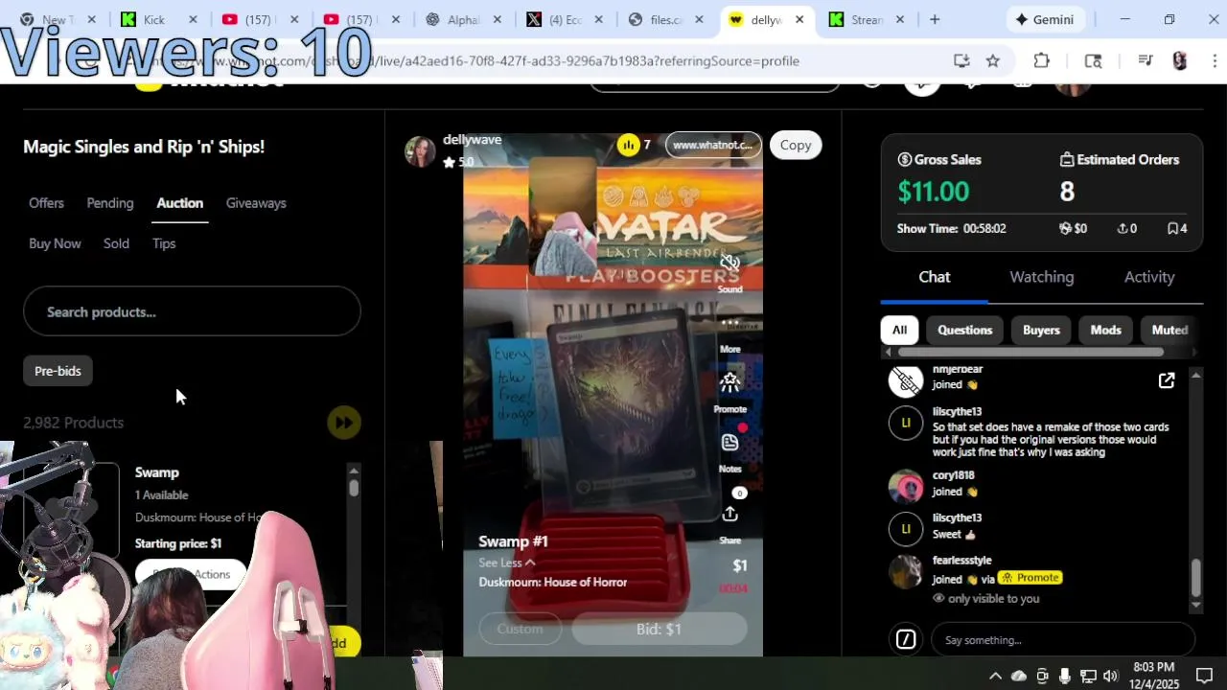Open the OneDrive tray icon
This screenshot has width=1227, height=690.
pyautogui.click(x=1018, y=676)
